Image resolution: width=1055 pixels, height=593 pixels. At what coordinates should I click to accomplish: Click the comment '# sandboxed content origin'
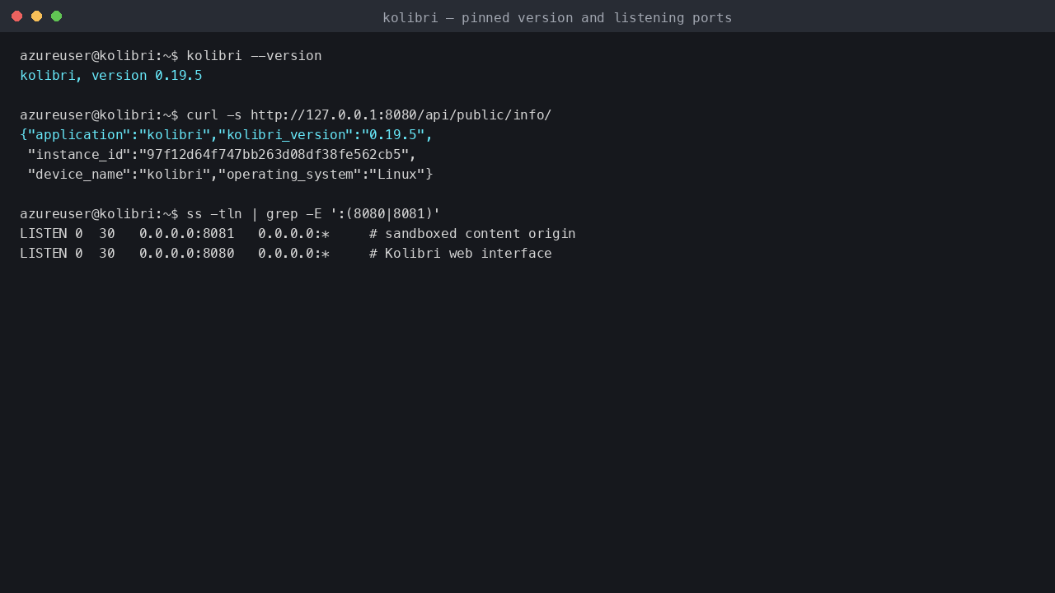472,234
